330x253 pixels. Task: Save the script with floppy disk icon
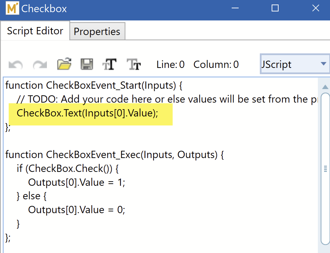[x=86, y=64]
